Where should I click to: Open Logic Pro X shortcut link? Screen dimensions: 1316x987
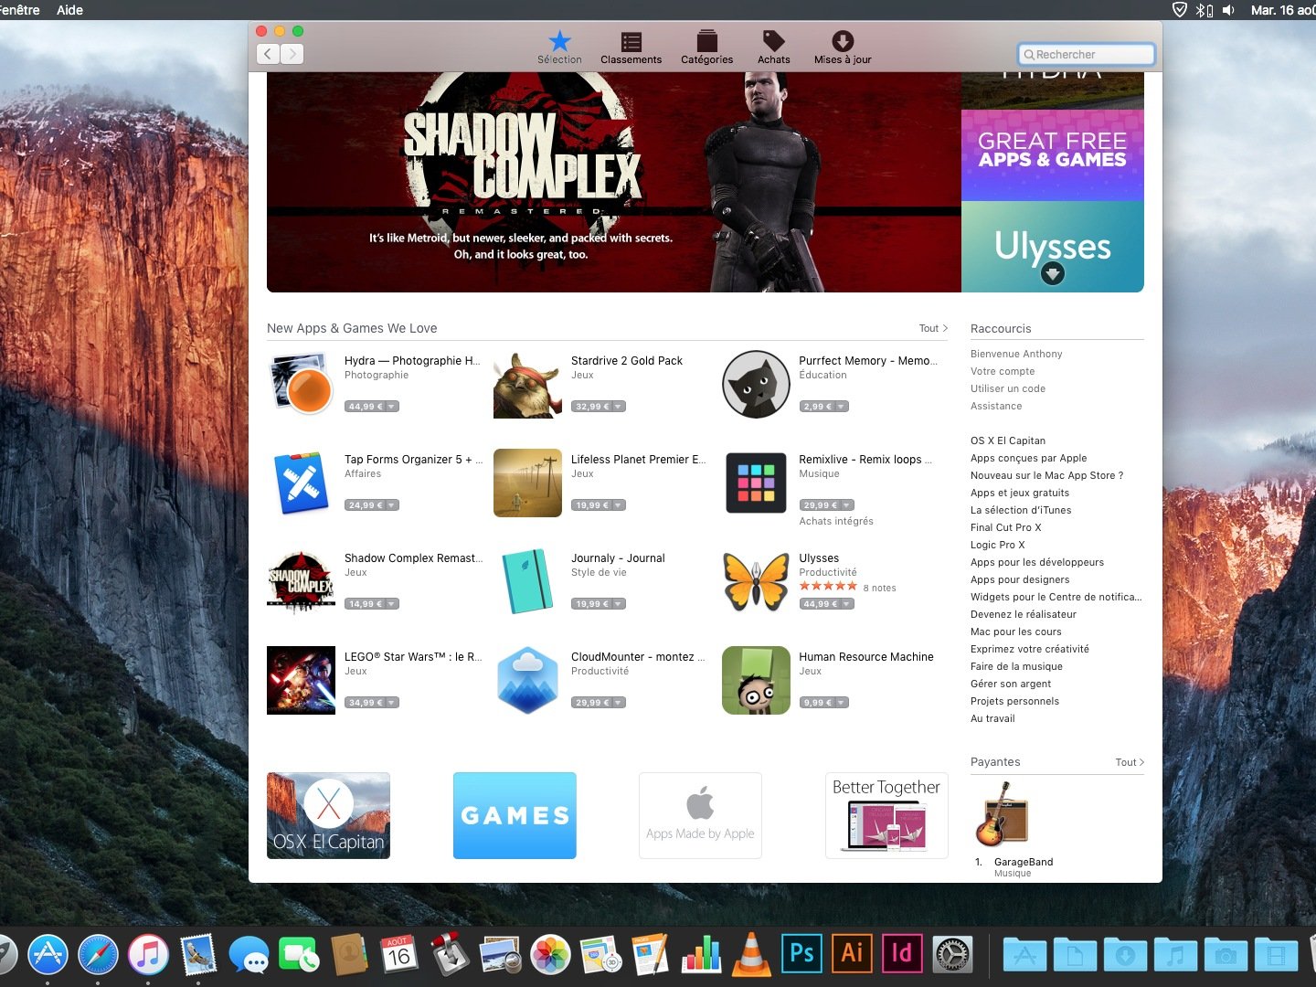click(998, 545)
